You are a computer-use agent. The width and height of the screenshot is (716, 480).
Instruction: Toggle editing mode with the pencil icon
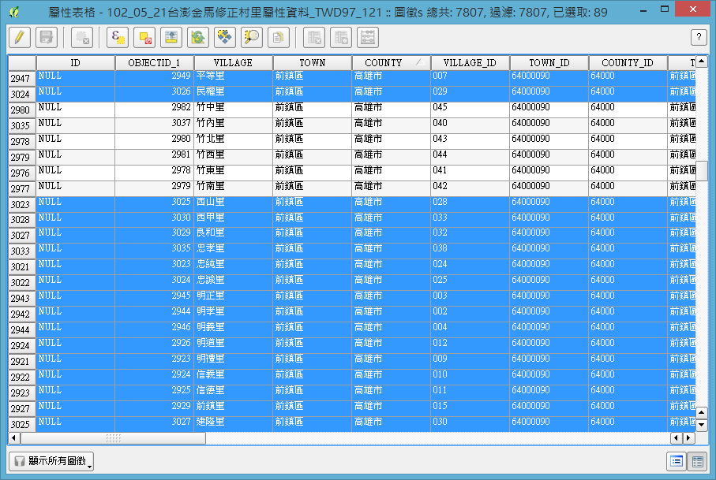tap(21, 37)
